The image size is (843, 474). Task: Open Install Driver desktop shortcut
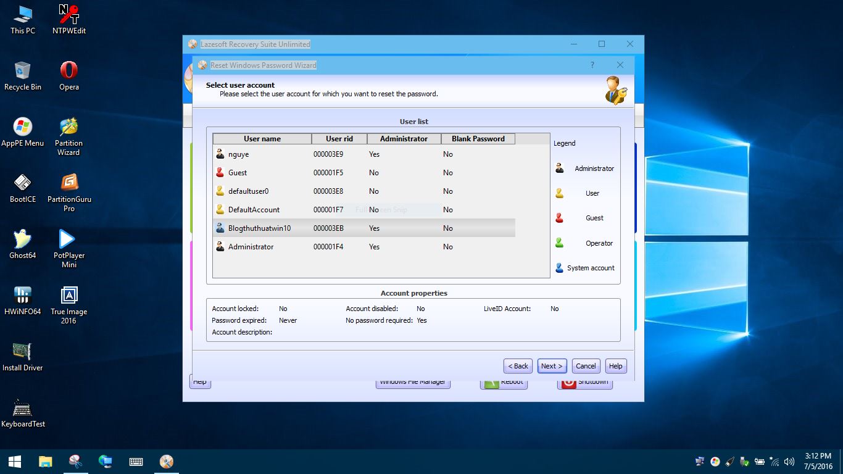23,357
